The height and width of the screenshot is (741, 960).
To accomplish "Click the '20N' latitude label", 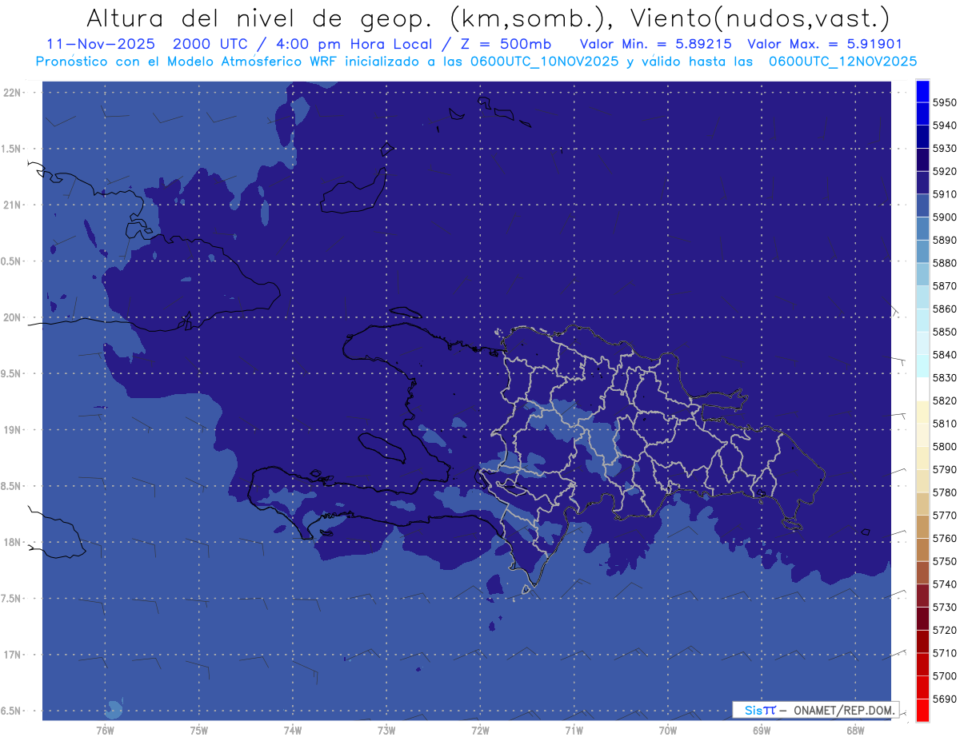I will pyautogui.click(x=12, y=317).
